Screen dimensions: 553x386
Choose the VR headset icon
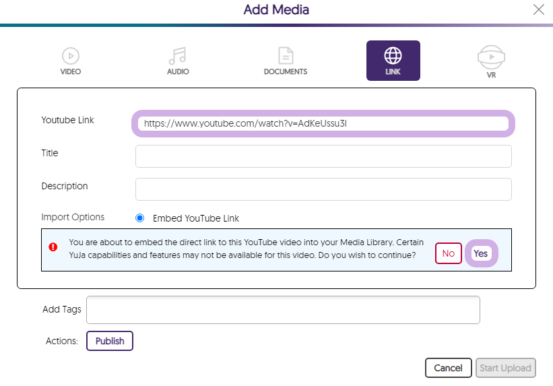pyautogui.click(x=491, y=58)
